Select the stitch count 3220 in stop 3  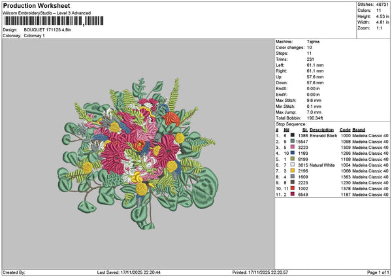302,148
